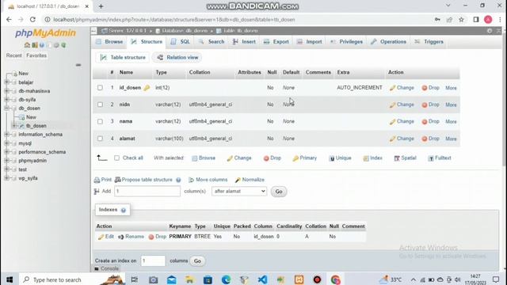The width and height of the screenshot is (507, 285).
Task: Open More menu for id_dosen row
Action: coord(451,88)
